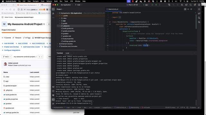Open Pixel 2 API 30 device selector
This screenshot has width=206, height=115.
[x=133, y=5]
